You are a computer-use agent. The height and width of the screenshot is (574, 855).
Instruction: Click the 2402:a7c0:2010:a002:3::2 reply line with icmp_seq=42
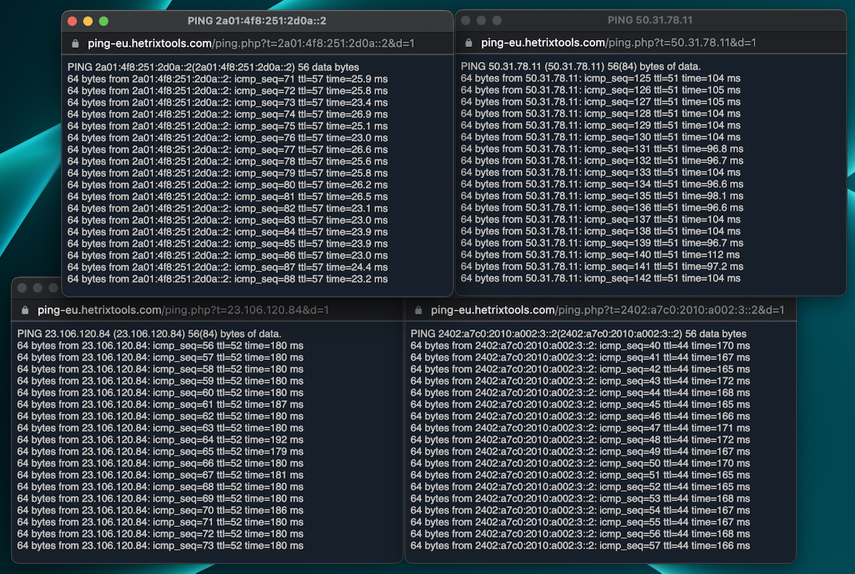tap(580, 369)
